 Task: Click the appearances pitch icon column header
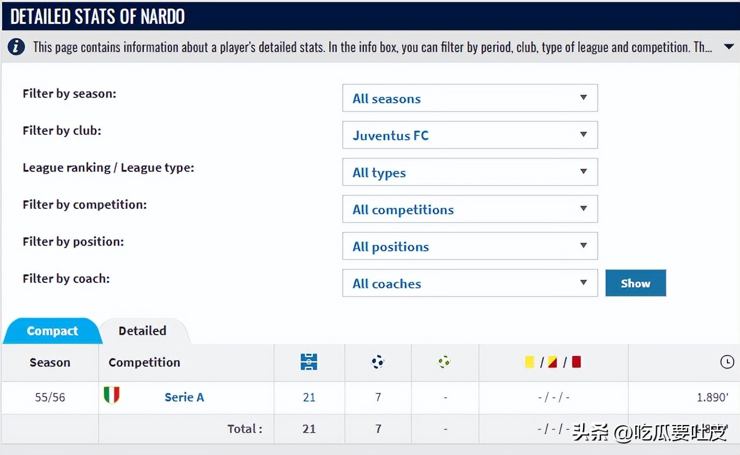(309, 362)
